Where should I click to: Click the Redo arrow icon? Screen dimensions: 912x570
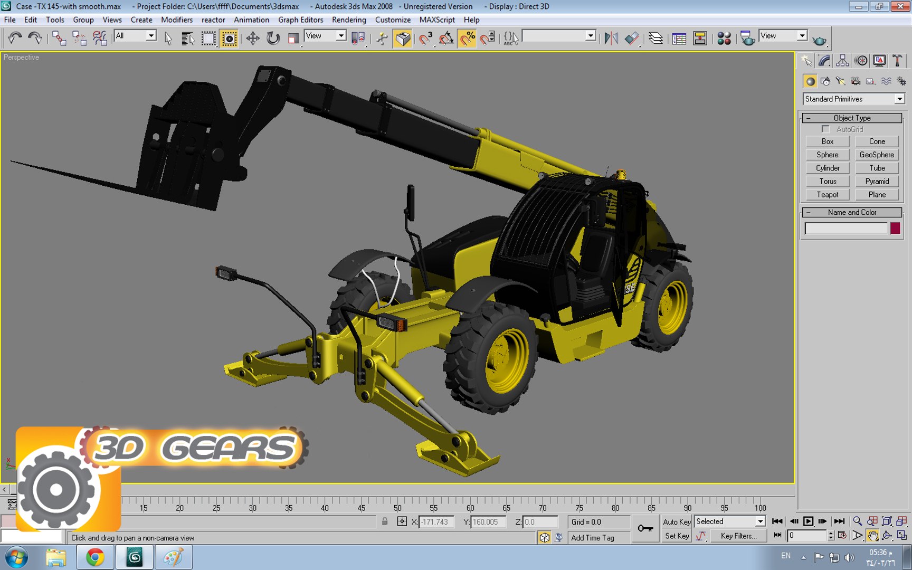coord(35,38)
